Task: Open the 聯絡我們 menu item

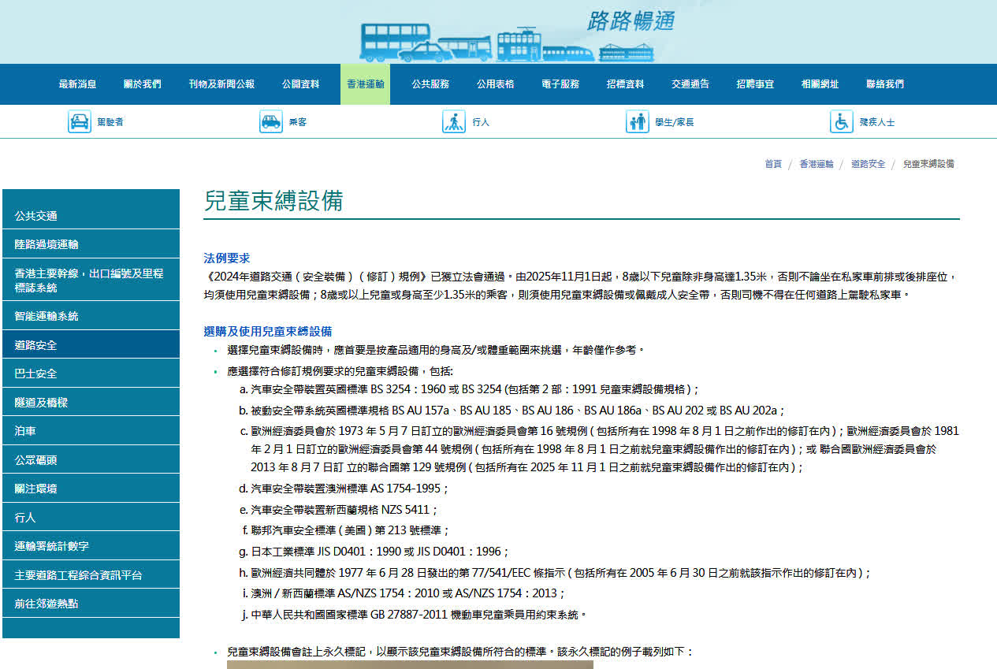Action: pyautogui.click(x=884, y=84)
